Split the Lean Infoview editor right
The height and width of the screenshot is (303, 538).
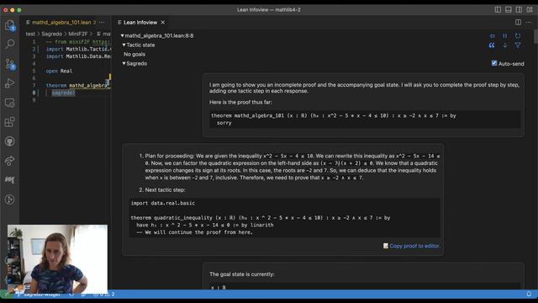518,23
